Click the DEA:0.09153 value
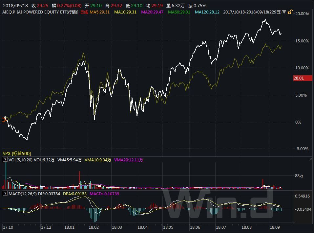314x233 pixels. pos(75,194)
